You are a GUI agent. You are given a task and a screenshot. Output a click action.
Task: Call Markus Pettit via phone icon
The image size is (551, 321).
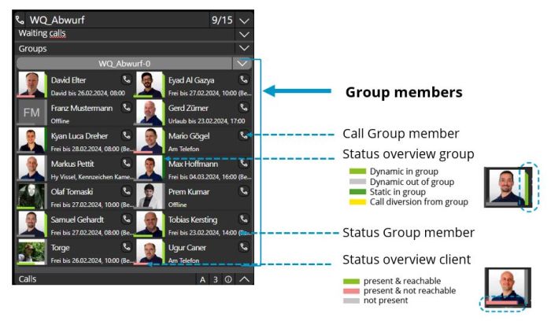(127, 164)
